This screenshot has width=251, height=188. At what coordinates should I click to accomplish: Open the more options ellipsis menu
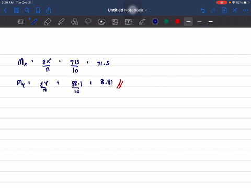(x=245, y=10)
